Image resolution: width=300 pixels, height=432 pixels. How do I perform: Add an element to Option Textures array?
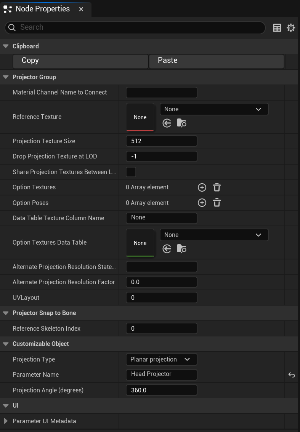(x=202, y=187)
